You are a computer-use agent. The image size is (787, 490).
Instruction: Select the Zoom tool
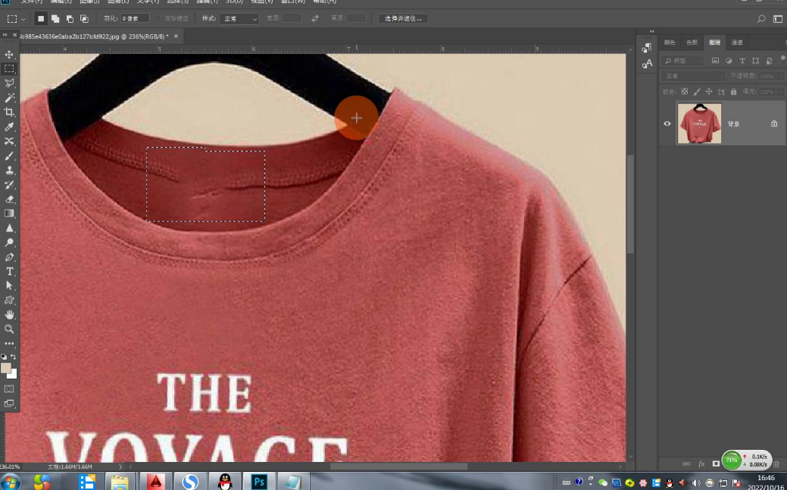coord(9,329)
